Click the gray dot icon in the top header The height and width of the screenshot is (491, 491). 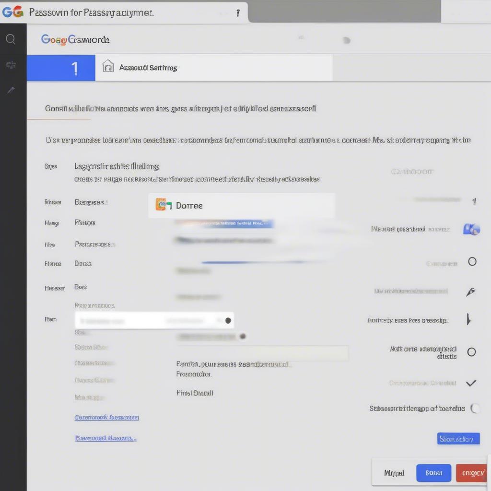click(x=346, y=40)
